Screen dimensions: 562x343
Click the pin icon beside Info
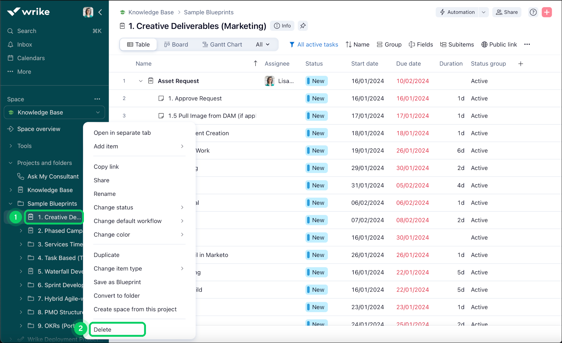coord(303,26)
